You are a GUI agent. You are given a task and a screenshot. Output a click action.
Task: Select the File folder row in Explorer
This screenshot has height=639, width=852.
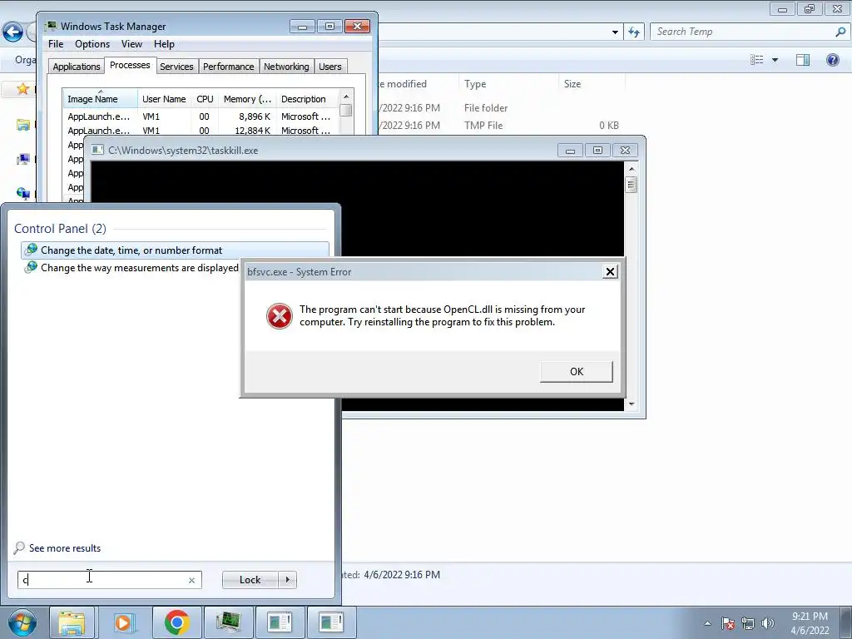[x=500, y=108]
